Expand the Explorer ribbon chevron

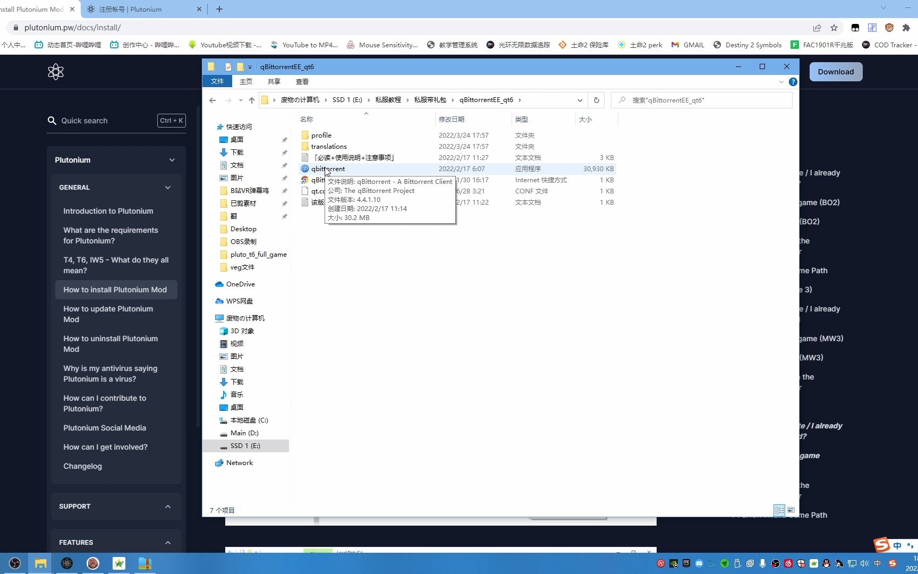[x=781, y=82]
